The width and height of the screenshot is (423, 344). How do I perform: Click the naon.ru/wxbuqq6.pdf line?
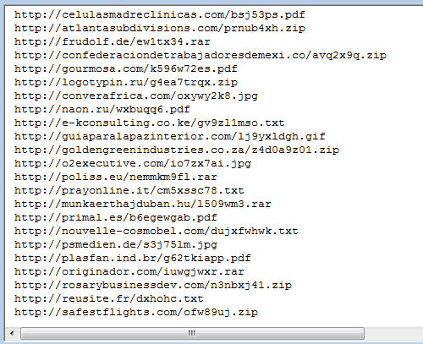[x=102, y=109]
